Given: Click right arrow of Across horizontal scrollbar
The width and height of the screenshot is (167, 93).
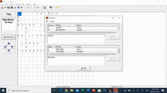Looking at the screenshot, I should (x=116, y=33).
